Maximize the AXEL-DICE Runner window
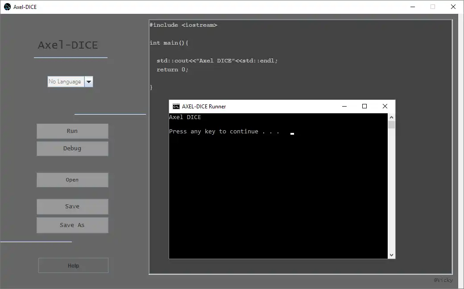The image size is (464, 289). 365,107
